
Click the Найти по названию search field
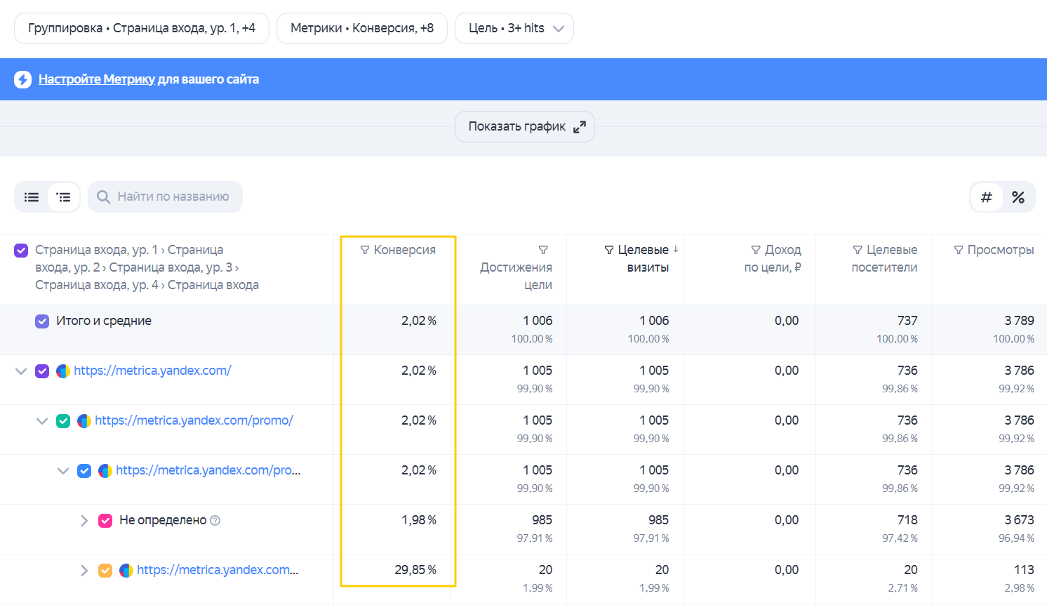pyautogui.click(x=166, y=197)
